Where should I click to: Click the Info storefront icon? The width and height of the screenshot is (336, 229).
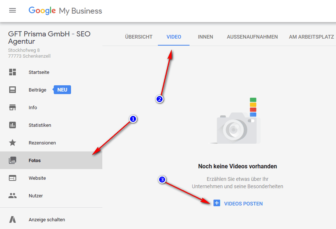13,107
